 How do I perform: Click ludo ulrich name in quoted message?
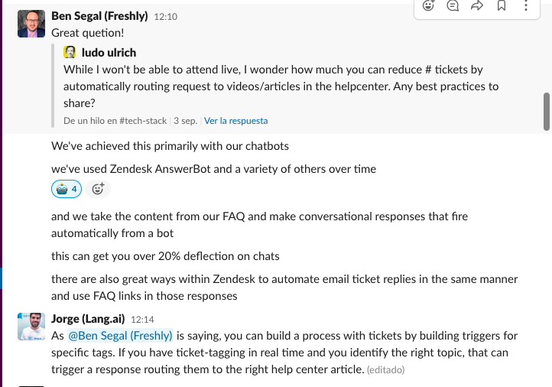109,53
